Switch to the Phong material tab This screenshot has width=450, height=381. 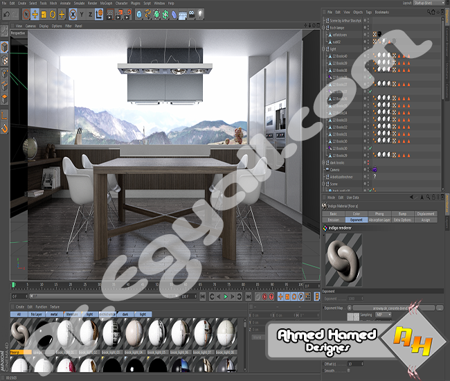[379, 213]
